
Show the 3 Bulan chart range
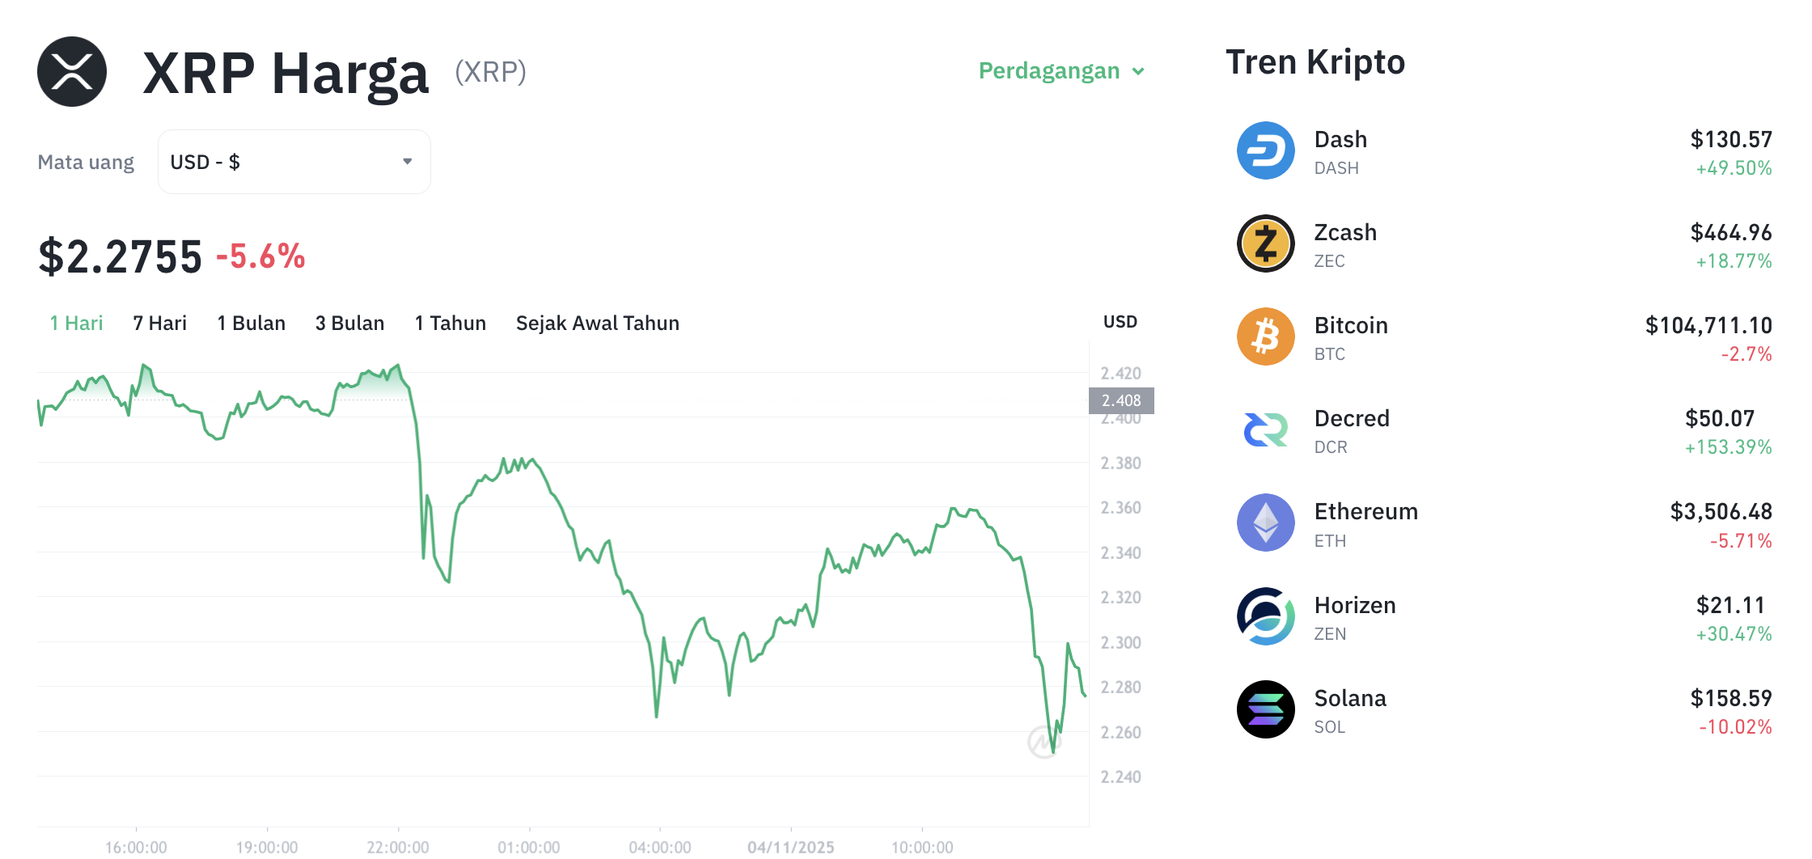pyautogui.click(x=349, y=324)
